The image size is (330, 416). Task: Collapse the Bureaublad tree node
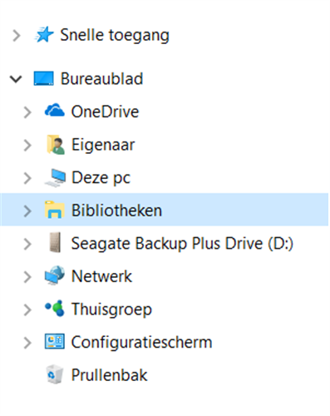pyautogui.click(x=16, y=79)
